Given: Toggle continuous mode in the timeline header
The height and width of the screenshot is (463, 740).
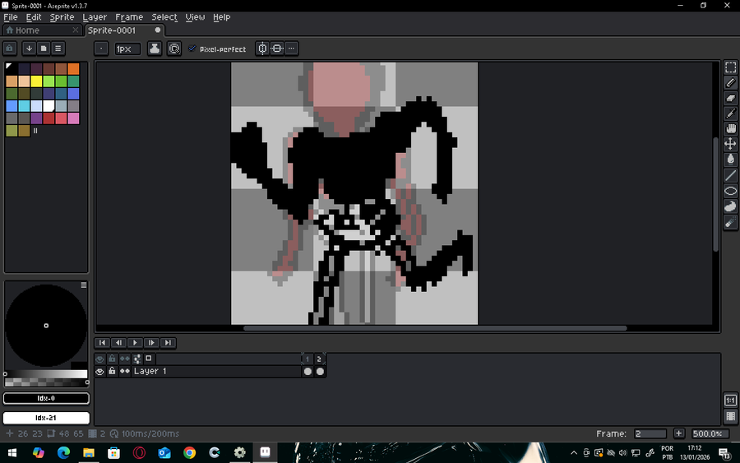Looking at the screenshot, I should (x=125, y=359).
